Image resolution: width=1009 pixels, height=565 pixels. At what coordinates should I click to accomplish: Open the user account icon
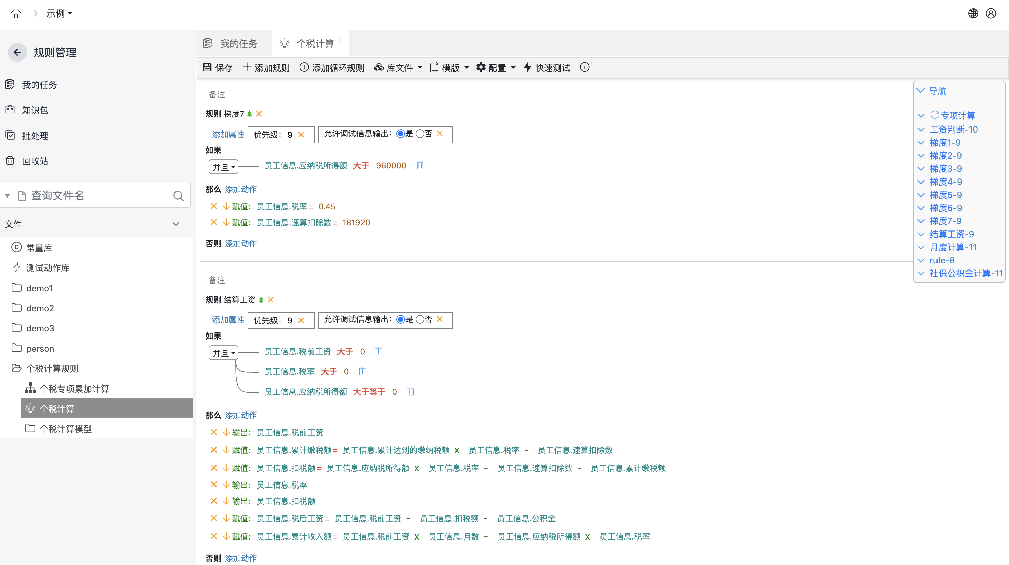(x=991, y=14)
